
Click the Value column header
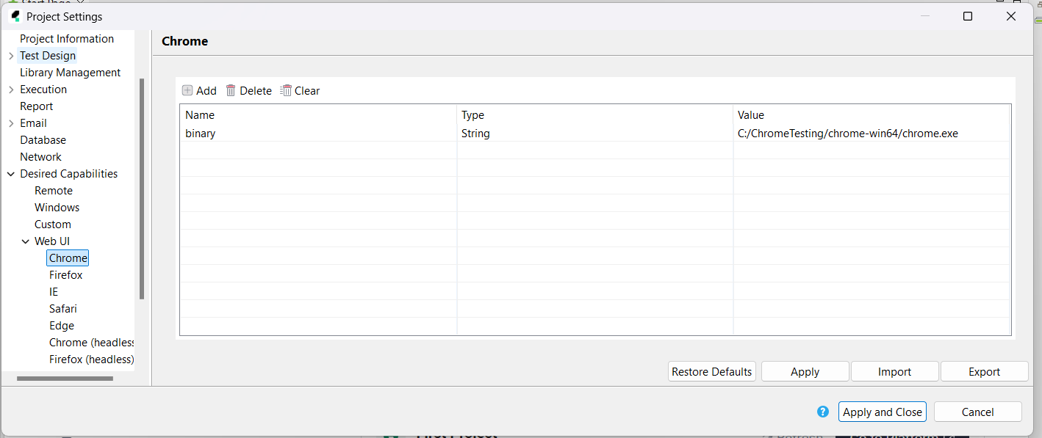click(872, 115)
